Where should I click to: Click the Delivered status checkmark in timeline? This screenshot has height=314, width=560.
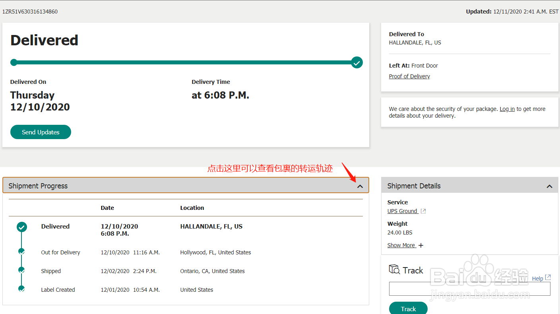pyautogui.click(x=21, y=227)
